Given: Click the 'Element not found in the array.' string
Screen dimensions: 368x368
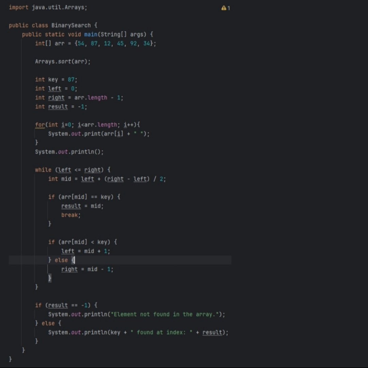Looking at the screenshot, I should [x=166, y=314].
